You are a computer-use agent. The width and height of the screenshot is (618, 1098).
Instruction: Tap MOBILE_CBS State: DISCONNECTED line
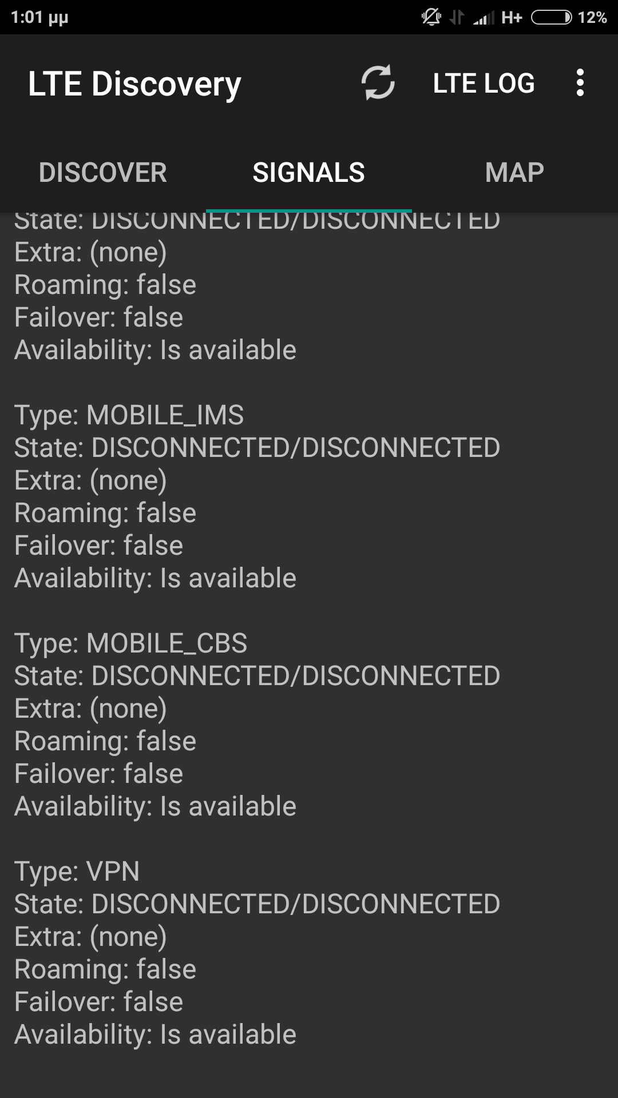click(257, 675)
